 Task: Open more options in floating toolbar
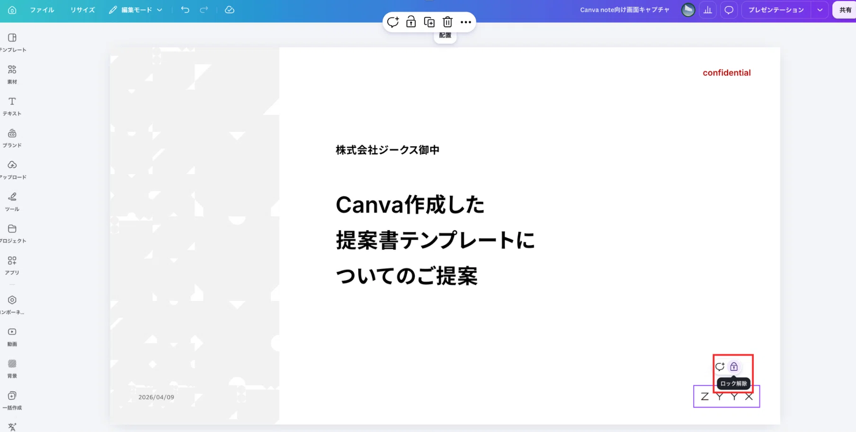click(x=466, y=22)
